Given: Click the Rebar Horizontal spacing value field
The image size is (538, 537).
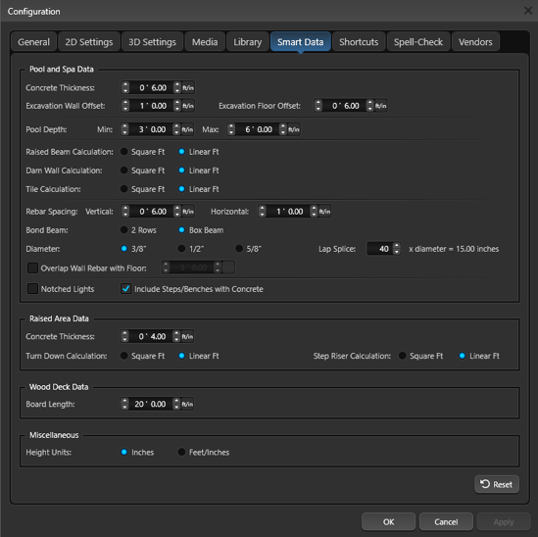Looking at the screenshot, I should [x=288, y=212].
